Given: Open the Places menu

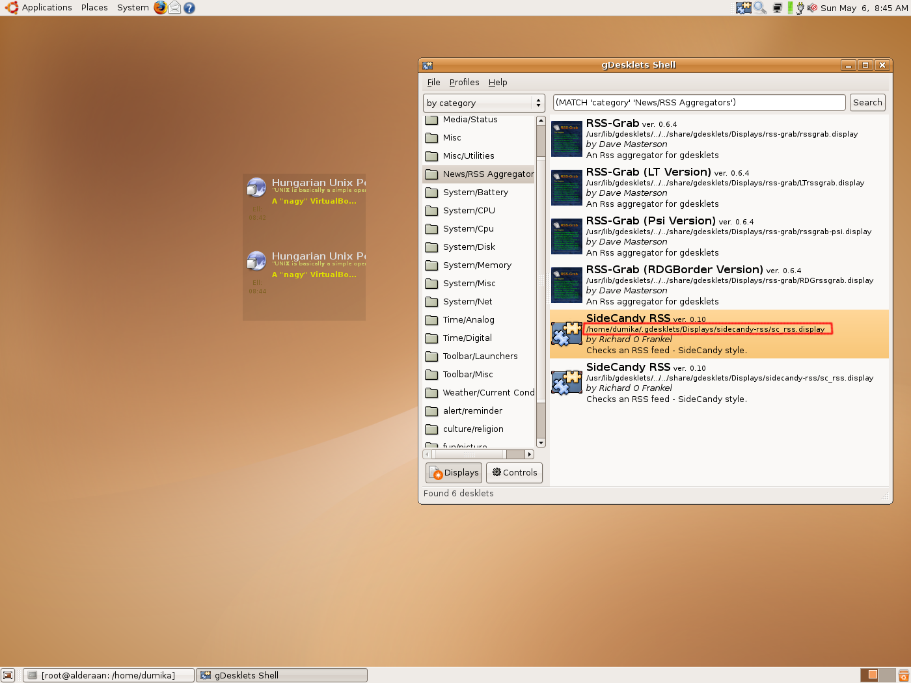Looking at the screenshot, I should pyautogui.click(x=94, y=8).
